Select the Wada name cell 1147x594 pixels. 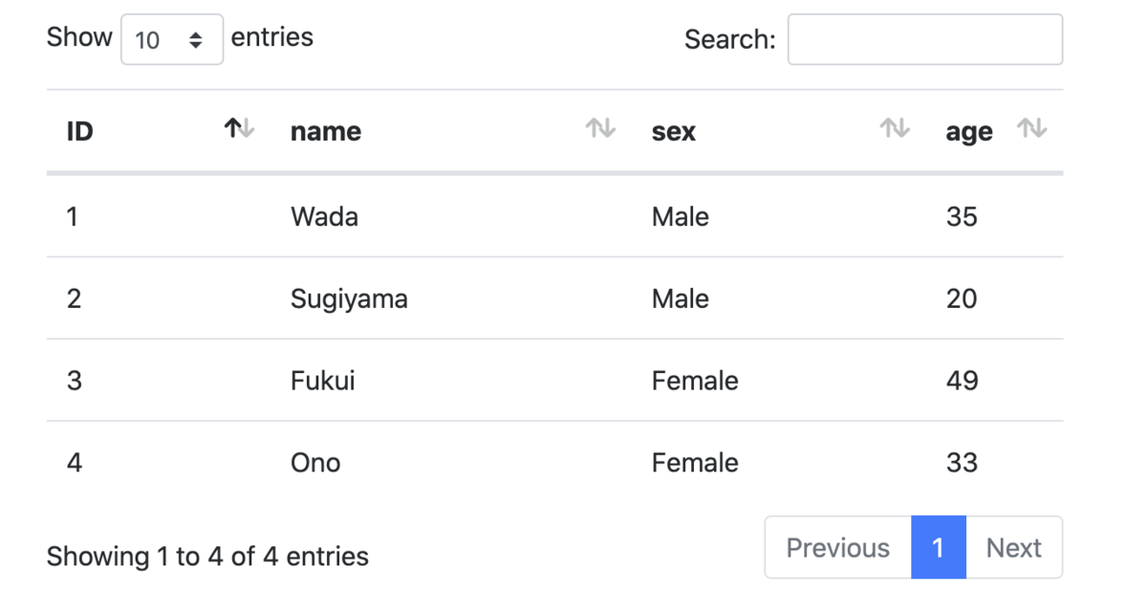[x=325, y=216]
